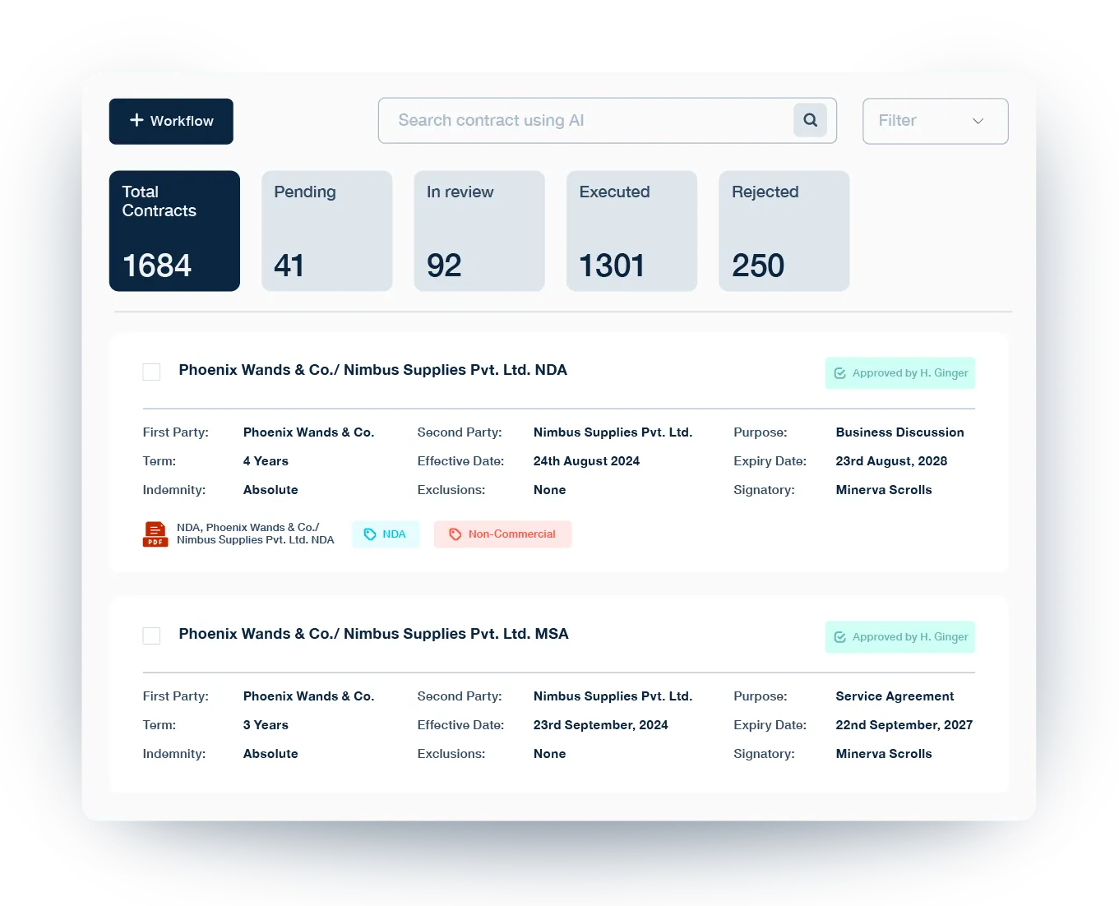Screen dimensions: 1119x906
Task: Click the AI contract search input field
Action: click(x=576, y=120)
